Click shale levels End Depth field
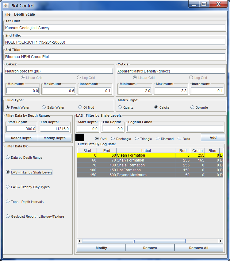230x261 pixels. click(x=113, y=129)
